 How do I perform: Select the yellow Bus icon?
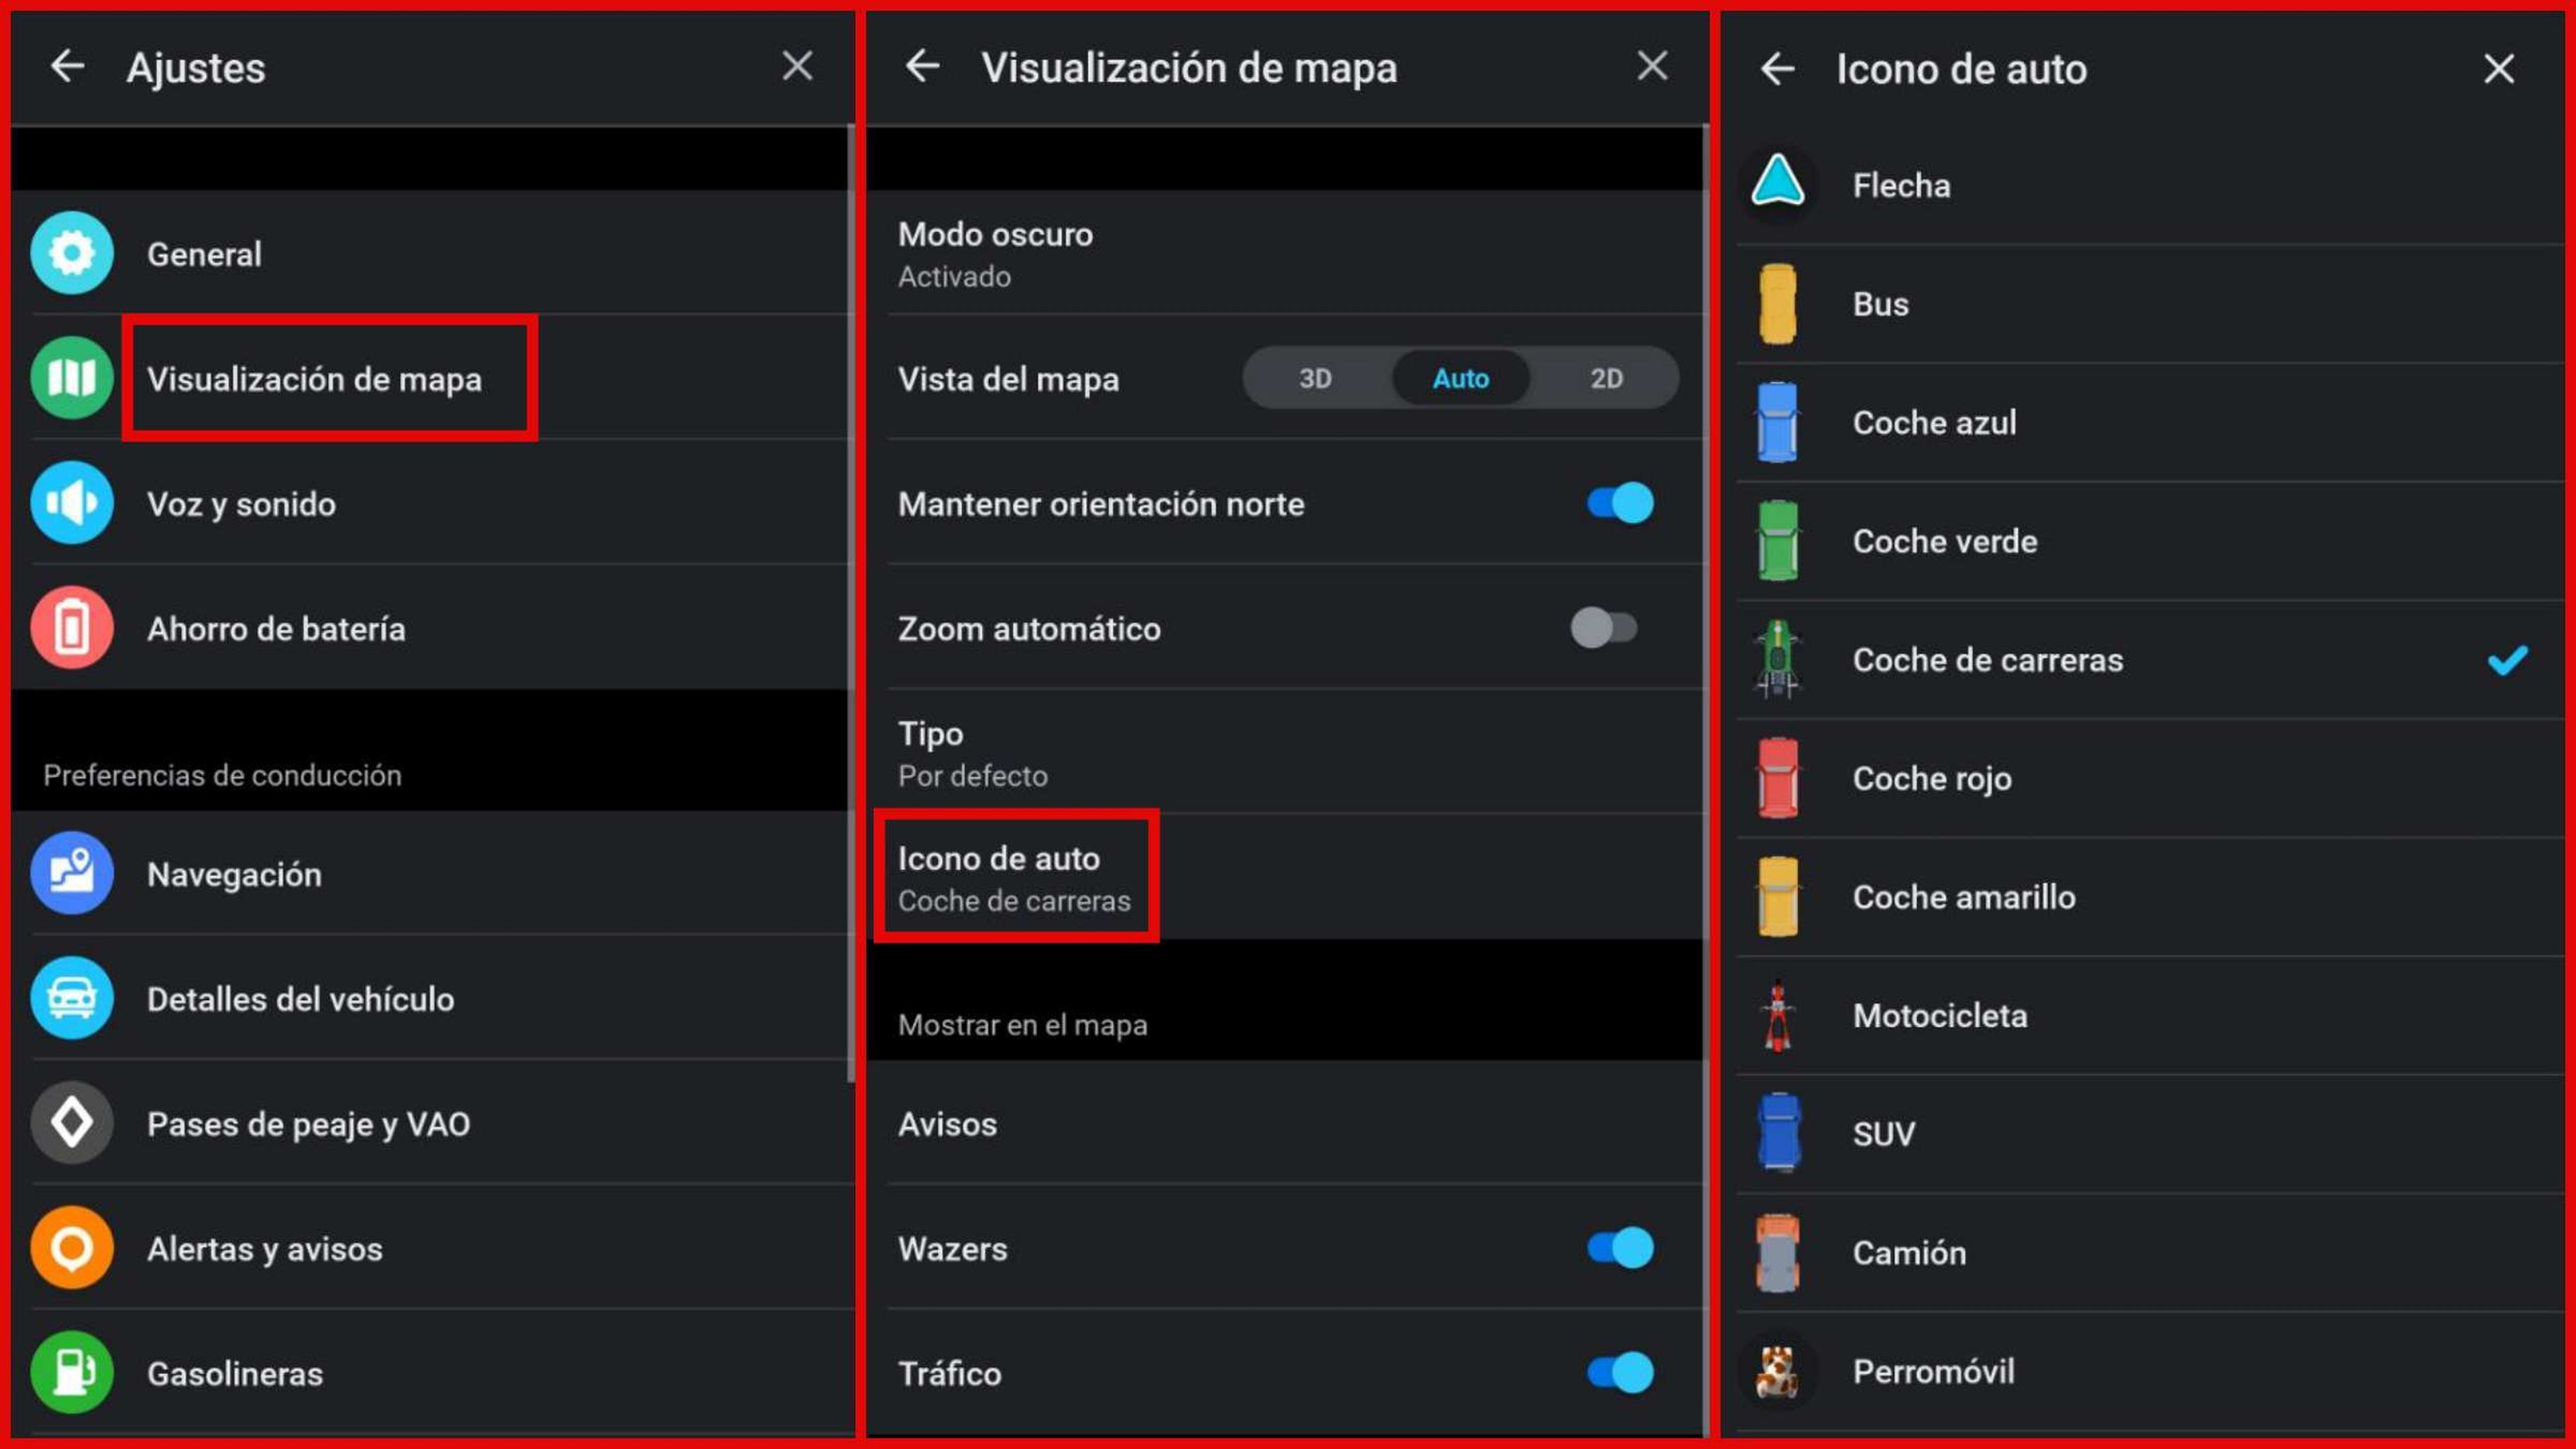(x=1778, y=304)
